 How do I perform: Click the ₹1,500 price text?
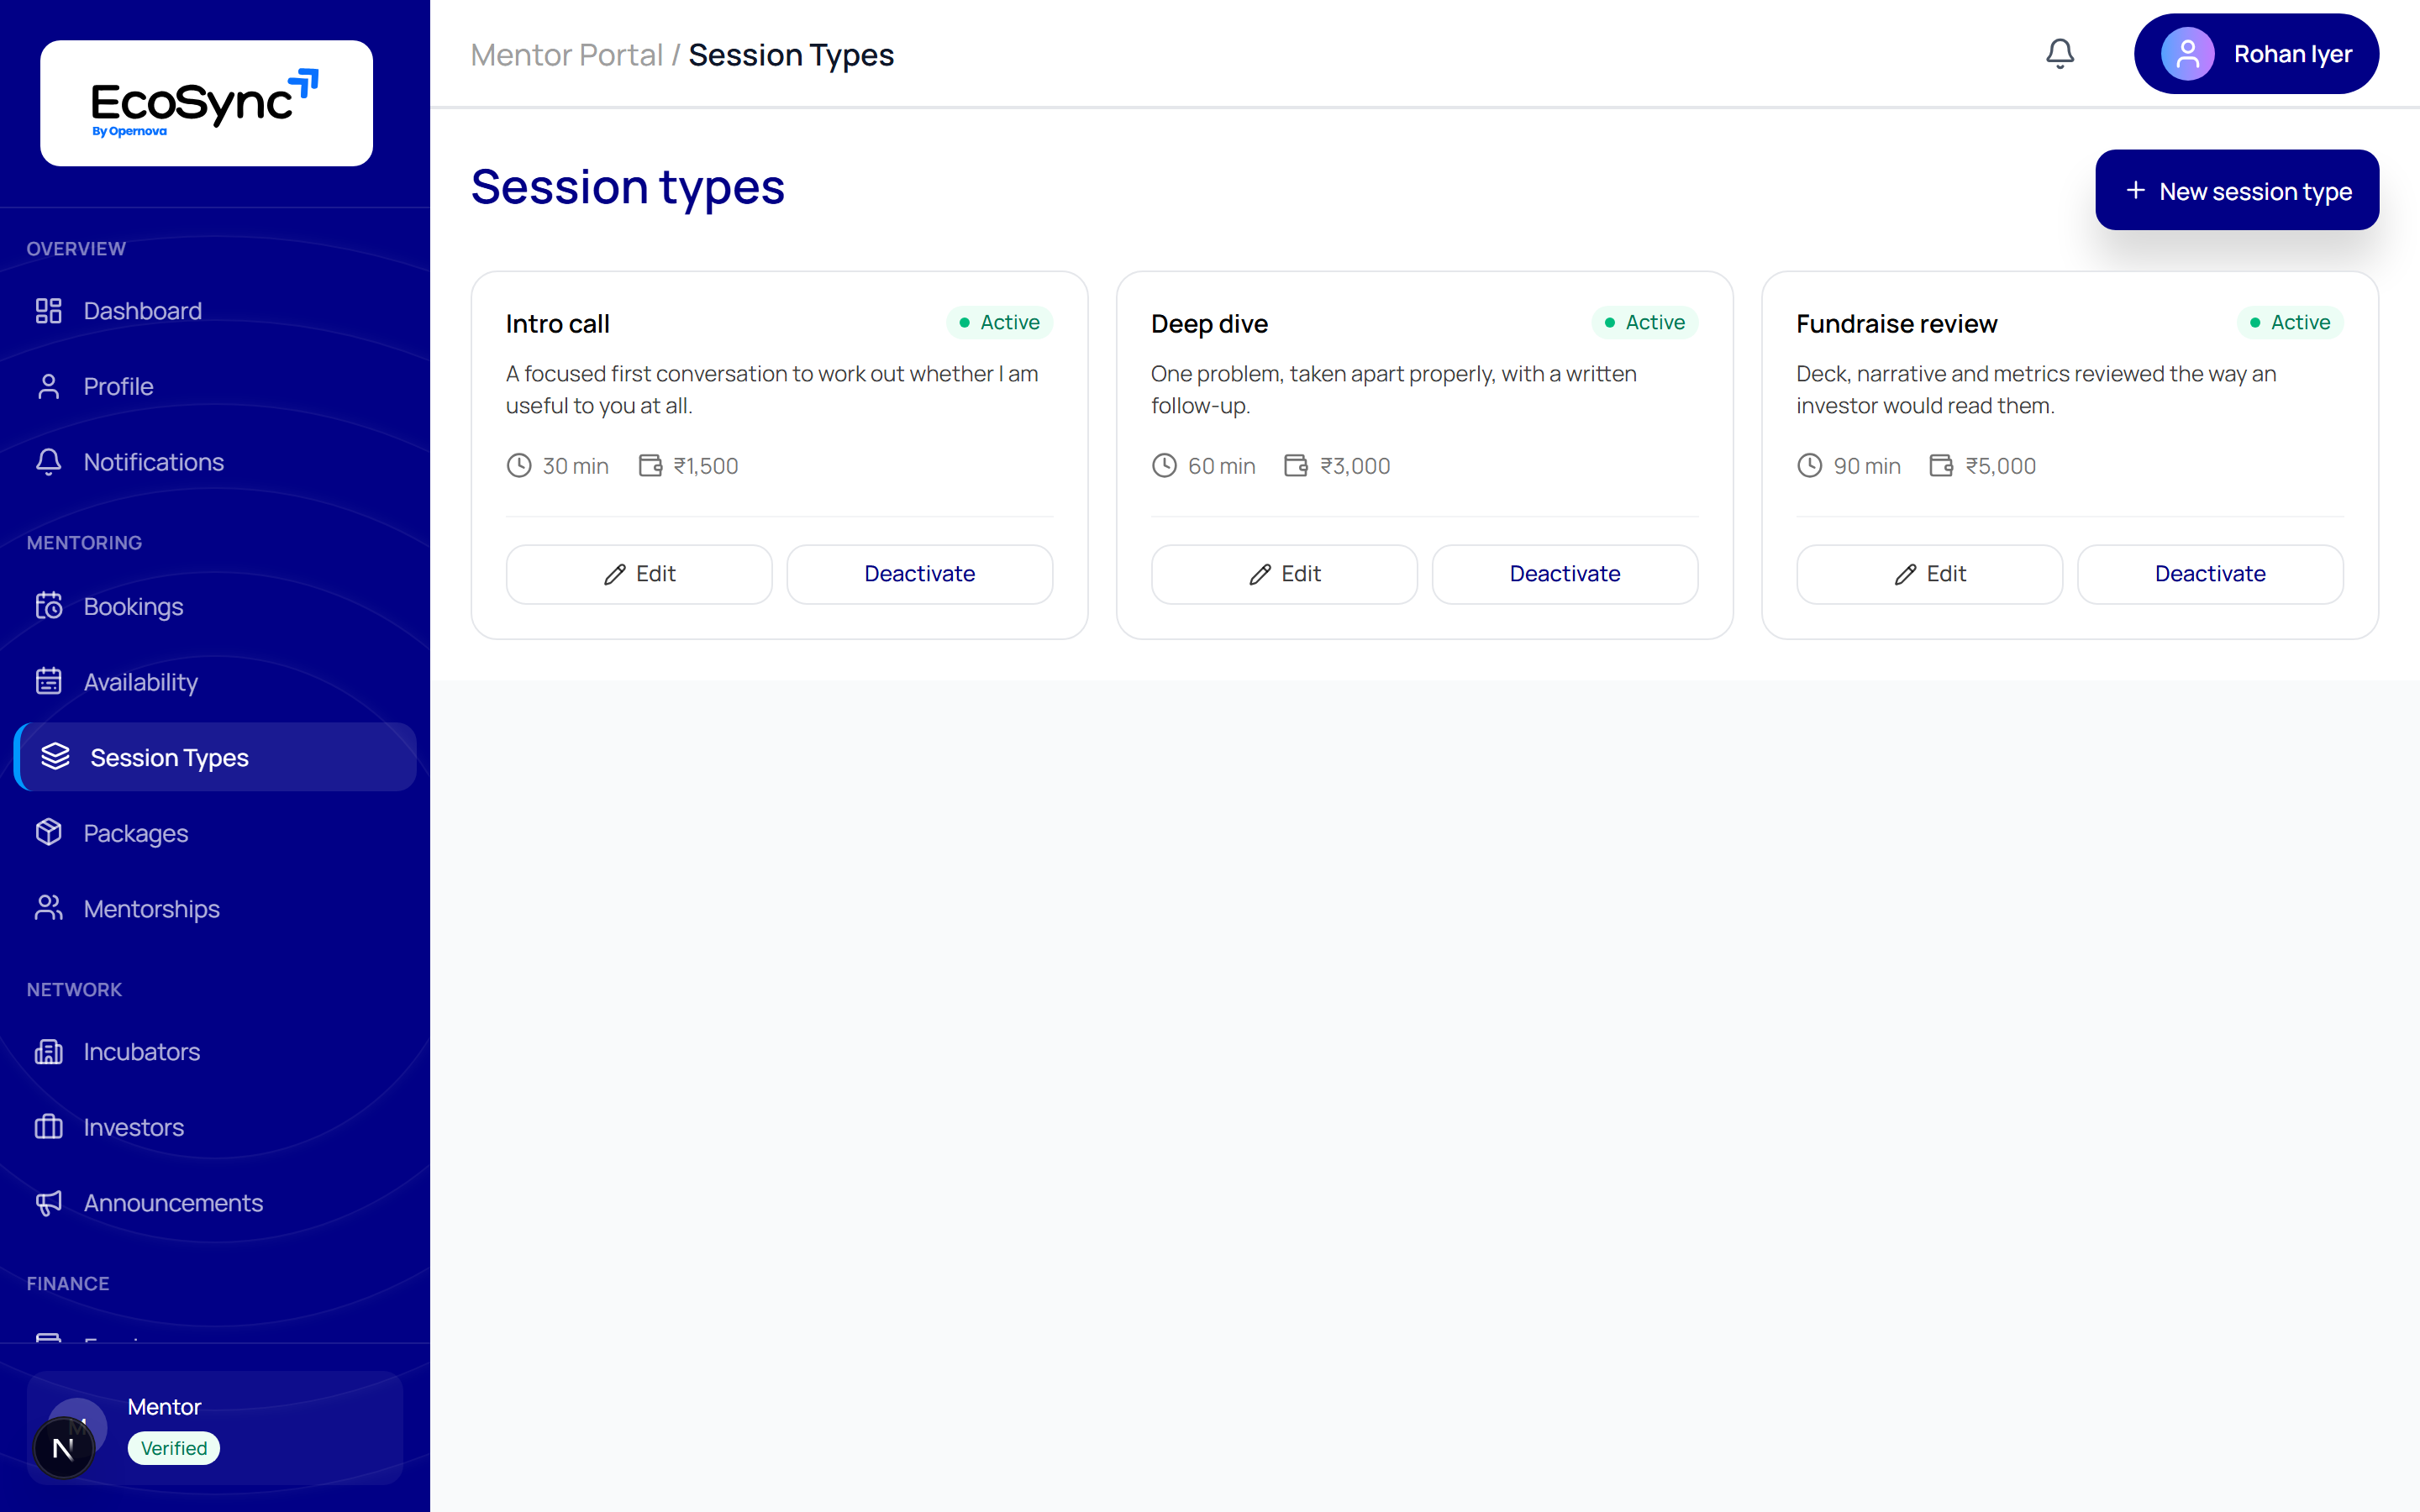pos(706,466)
